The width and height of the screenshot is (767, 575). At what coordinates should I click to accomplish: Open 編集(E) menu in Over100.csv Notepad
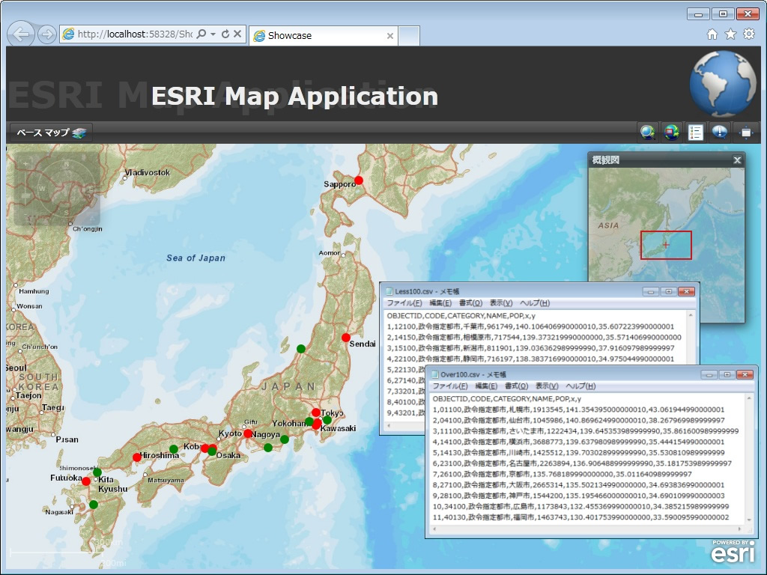click(486, 386)
